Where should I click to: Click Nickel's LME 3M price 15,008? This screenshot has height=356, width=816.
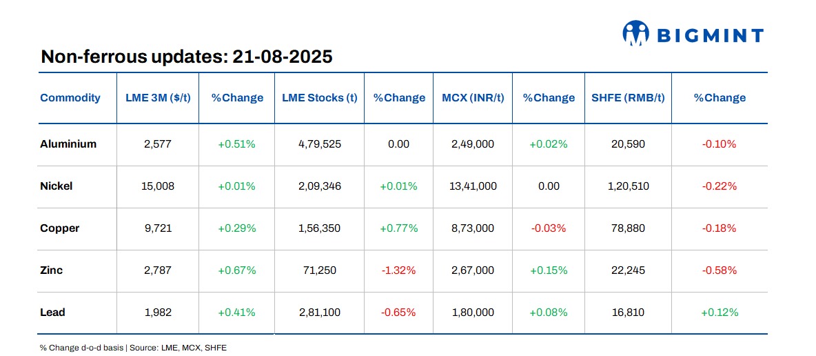coord(158,186)
